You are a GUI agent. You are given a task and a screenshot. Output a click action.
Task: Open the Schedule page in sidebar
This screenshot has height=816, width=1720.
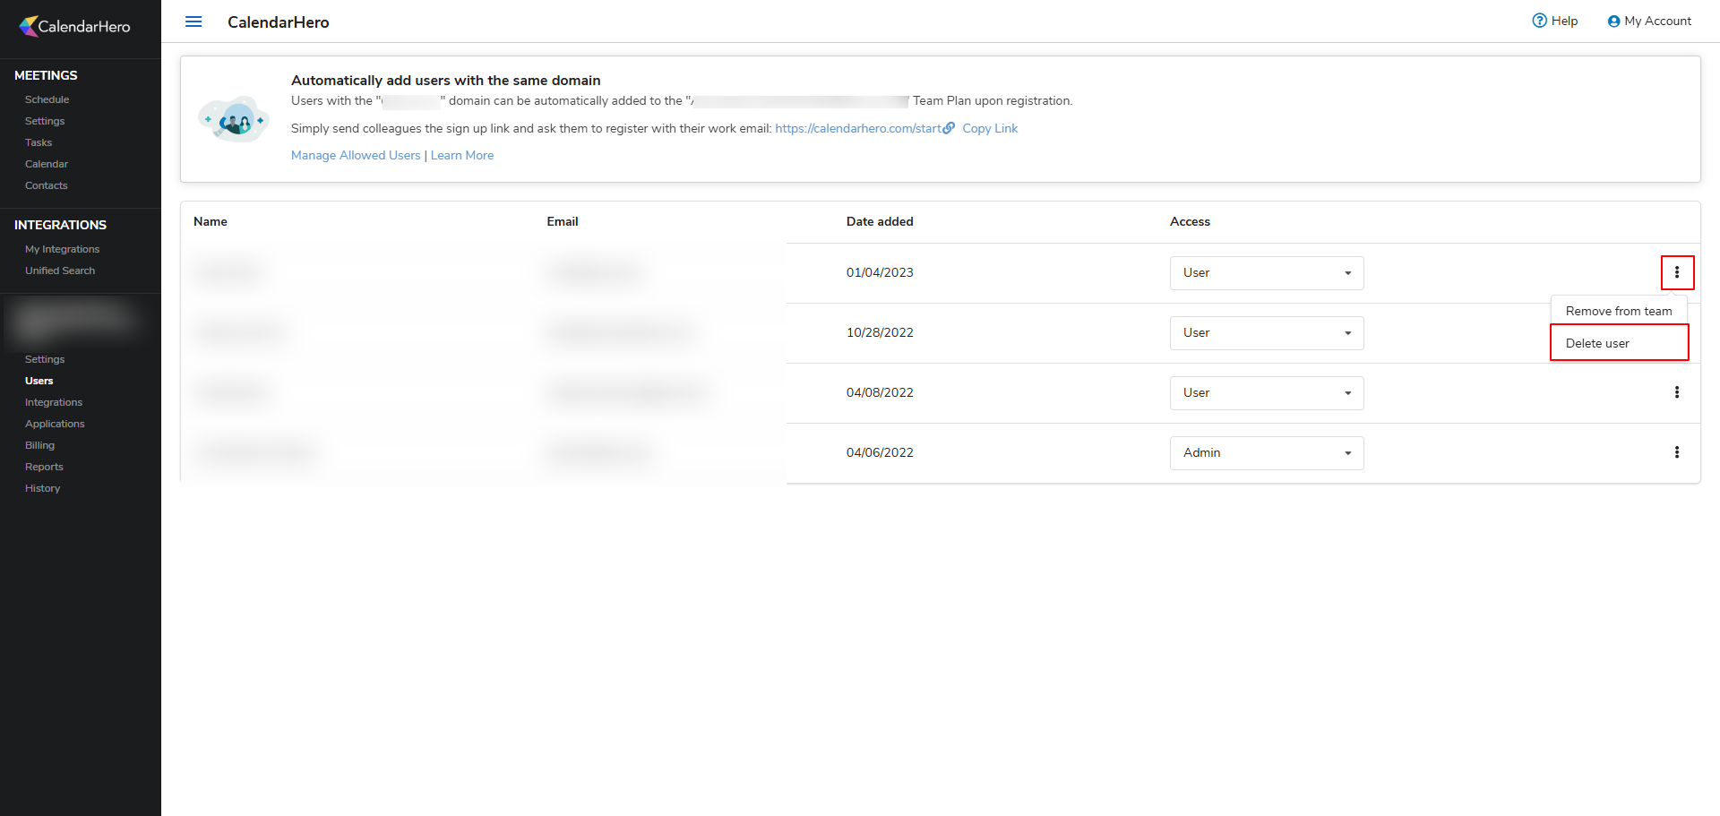pos(47,99)
